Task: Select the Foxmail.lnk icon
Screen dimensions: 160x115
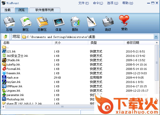Action: 4,69
